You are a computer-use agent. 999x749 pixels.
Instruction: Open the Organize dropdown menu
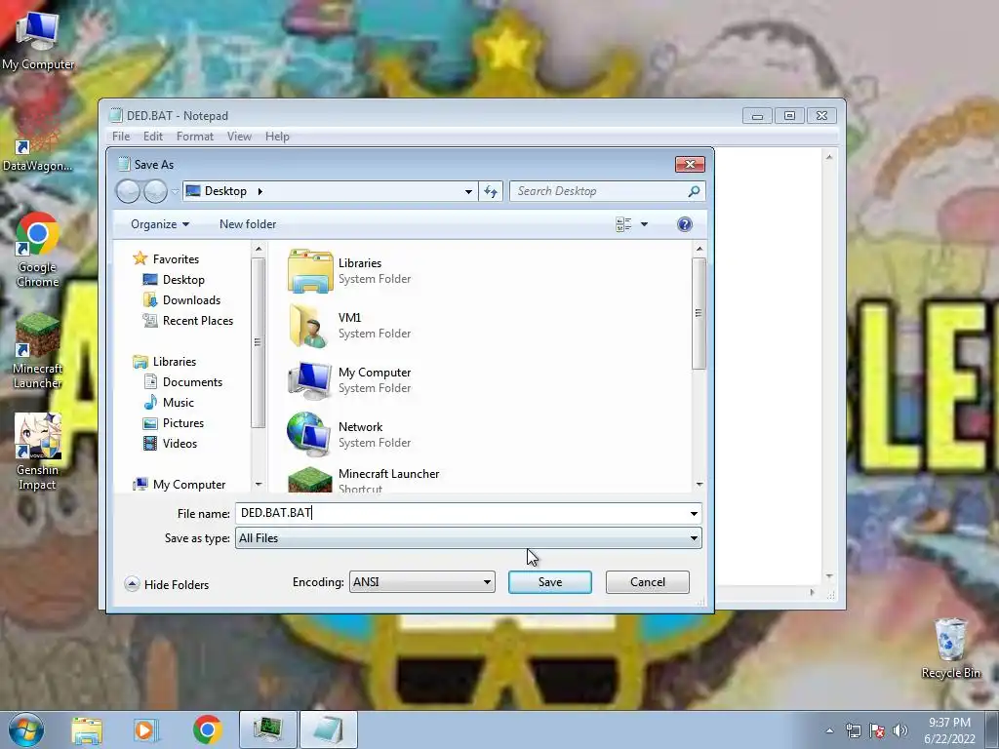coord(160,224)
